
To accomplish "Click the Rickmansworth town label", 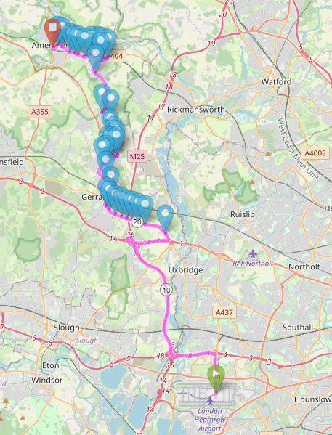I will pos(195,110).
